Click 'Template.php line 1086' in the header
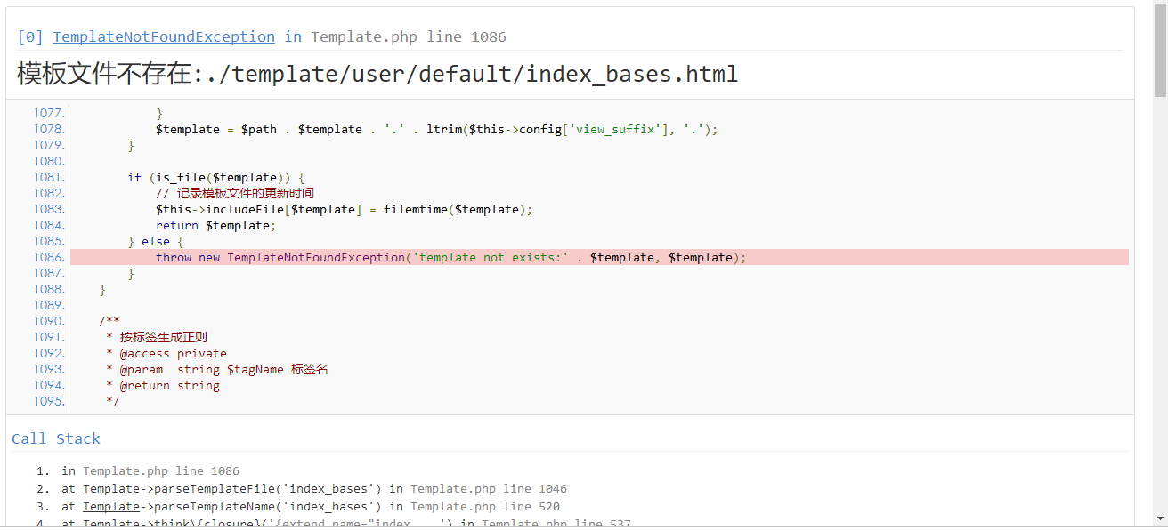 tap(408, 36)
